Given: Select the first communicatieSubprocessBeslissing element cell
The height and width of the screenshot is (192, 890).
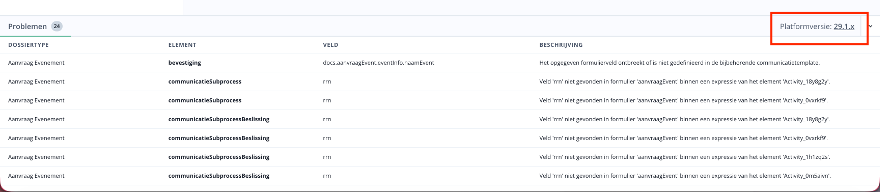Looking at the screenshot, I should [x=219, y=119].
